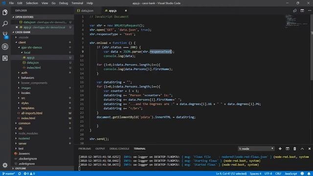Open the Debug menu

click(x=64, y=3)
